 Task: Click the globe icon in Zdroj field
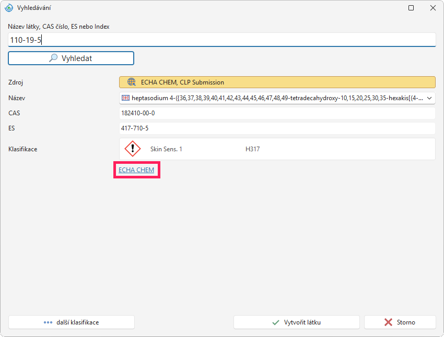click(x=132, y=82)
